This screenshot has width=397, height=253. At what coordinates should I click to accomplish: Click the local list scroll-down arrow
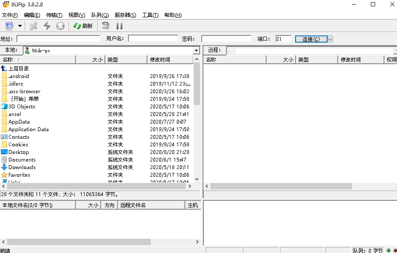197,179
